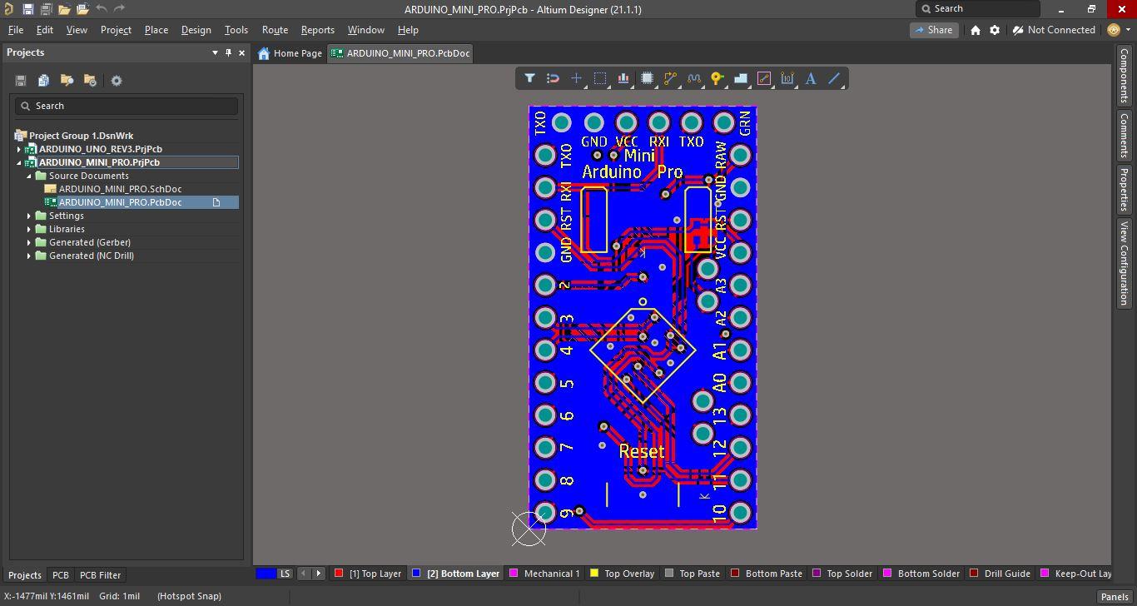Click the Top Layer red color swatch

click(x=339, y=574)
